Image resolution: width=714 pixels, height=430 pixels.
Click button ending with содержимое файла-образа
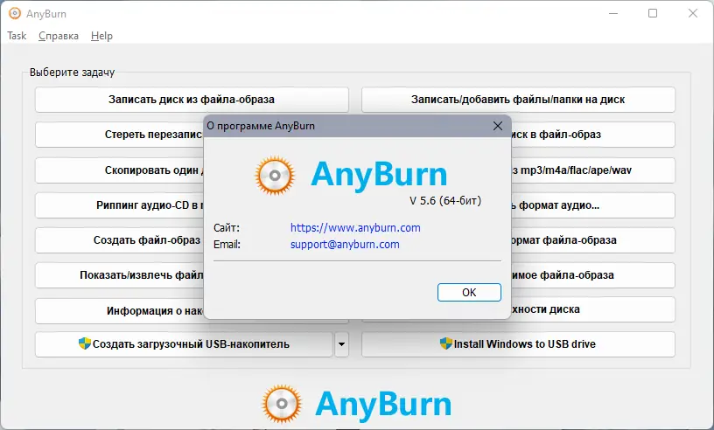tap(593, 275)
